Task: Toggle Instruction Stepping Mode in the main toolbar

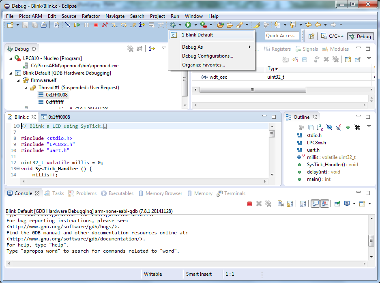Action: pos(142,25)
